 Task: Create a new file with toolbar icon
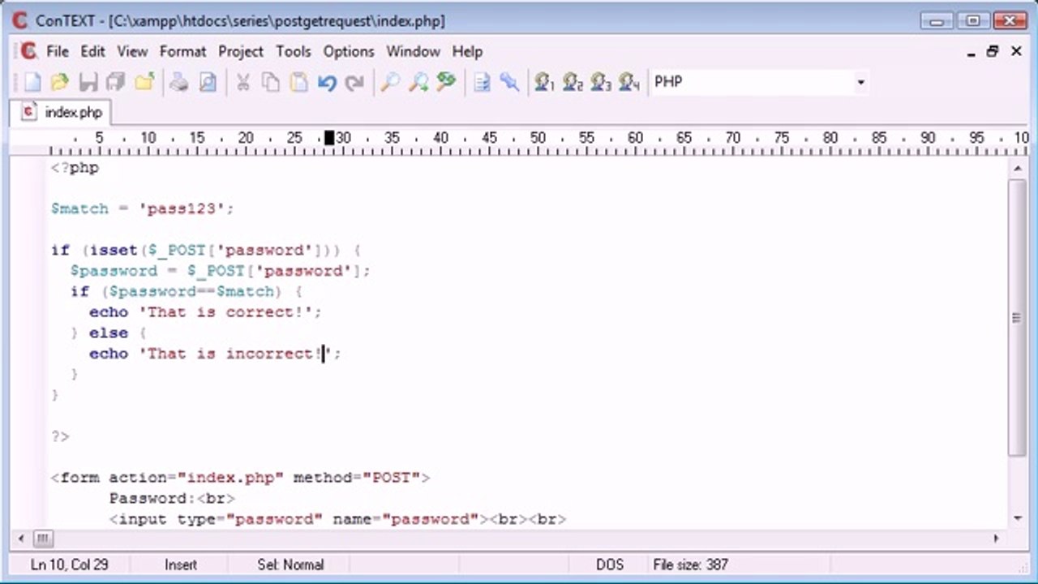click(x=32, y=82)
